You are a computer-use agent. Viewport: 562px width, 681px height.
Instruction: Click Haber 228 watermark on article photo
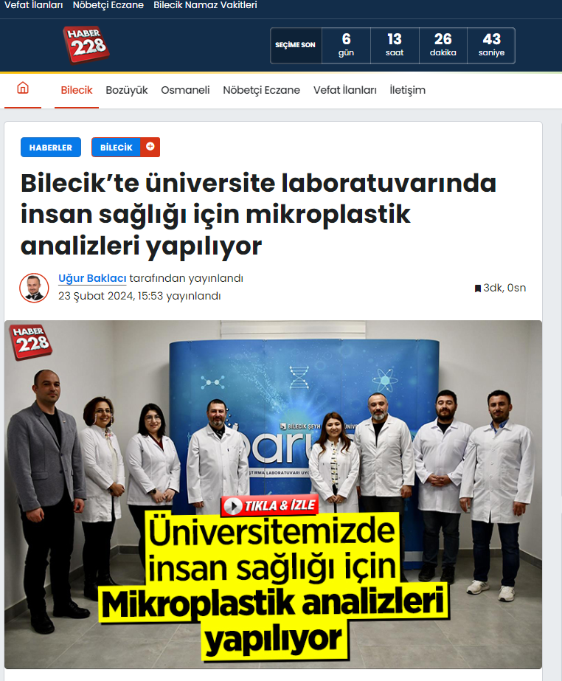click(30, 342)
